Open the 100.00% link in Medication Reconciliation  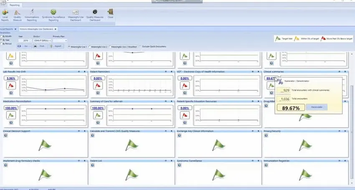click(x=11, y=108)
